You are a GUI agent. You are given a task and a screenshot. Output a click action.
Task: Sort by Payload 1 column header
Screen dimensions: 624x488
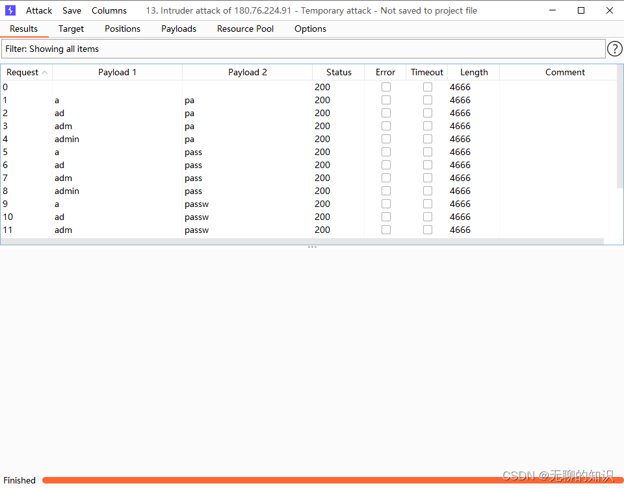[x=118, y=72]
